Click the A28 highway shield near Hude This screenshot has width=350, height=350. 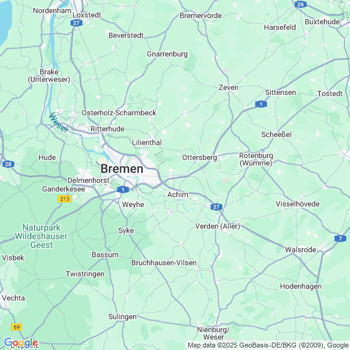(8, 165)
